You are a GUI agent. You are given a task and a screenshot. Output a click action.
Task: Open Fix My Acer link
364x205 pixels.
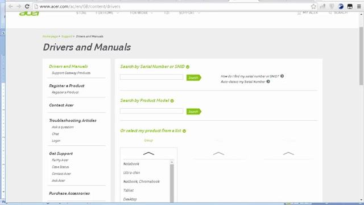click(60, 160)
